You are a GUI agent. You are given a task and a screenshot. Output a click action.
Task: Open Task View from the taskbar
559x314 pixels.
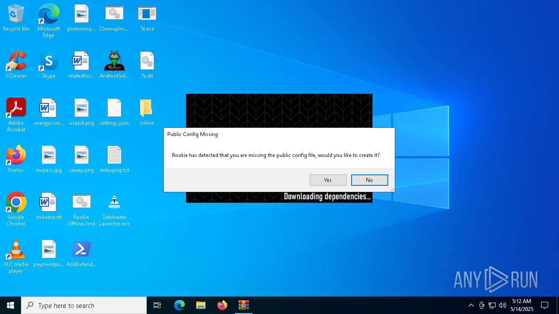[157, 305]
